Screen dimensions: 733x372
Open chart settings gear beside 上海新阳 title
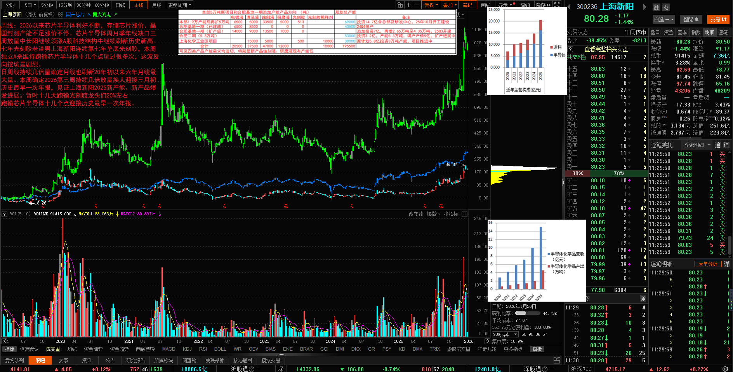[61, 14]
